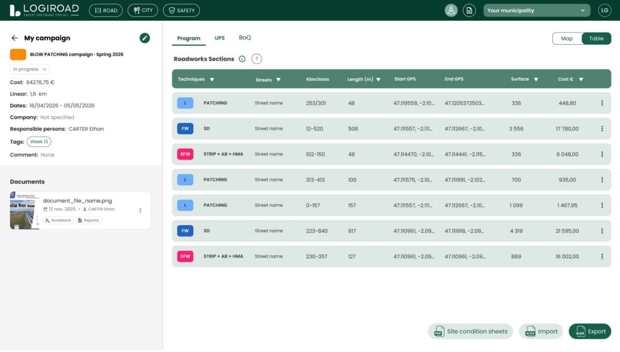The width and height of the screenshot is (620, 352).
Task: Click length value 617
Action: pyautogui.click(x=352, y=230)
